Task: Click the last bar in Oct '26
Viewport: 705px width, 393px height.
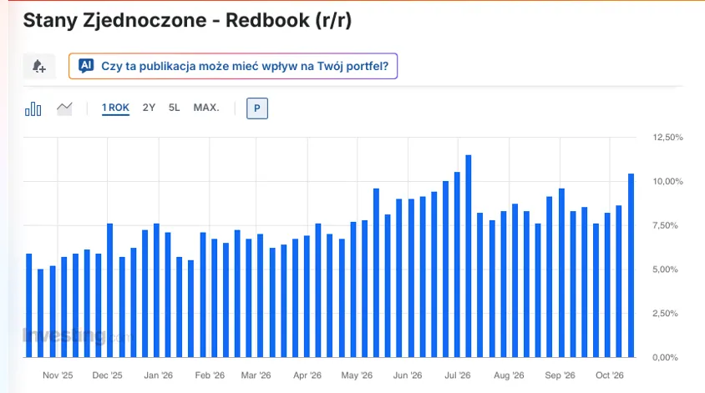Action: coord(631,265)
